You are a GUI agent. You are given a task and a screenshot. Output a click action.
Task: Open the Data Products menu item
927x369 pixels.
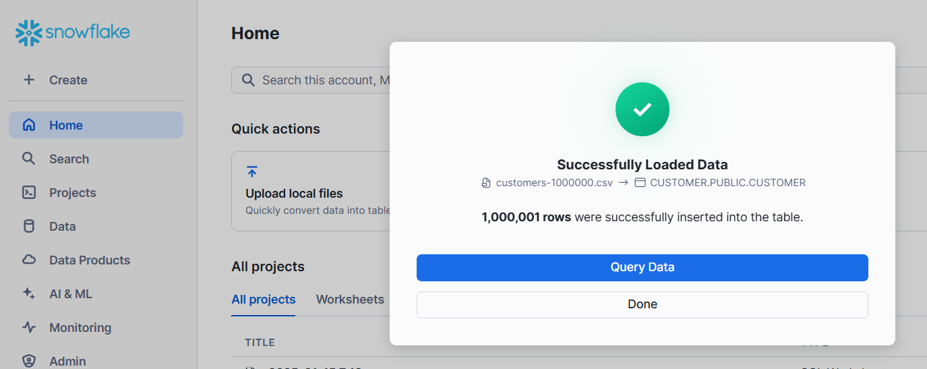pyautogui.click(x=89, y=260)
